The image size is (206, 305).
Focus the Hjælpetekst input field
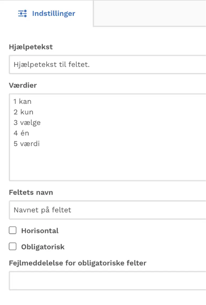coord(108,64)
